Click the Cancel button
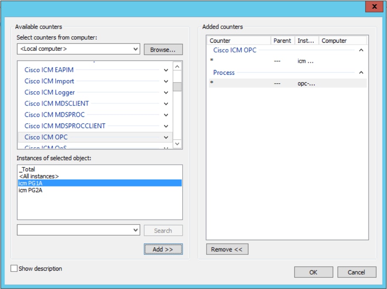Viewport: 387px width, 289px height. [x=357, y=272]
